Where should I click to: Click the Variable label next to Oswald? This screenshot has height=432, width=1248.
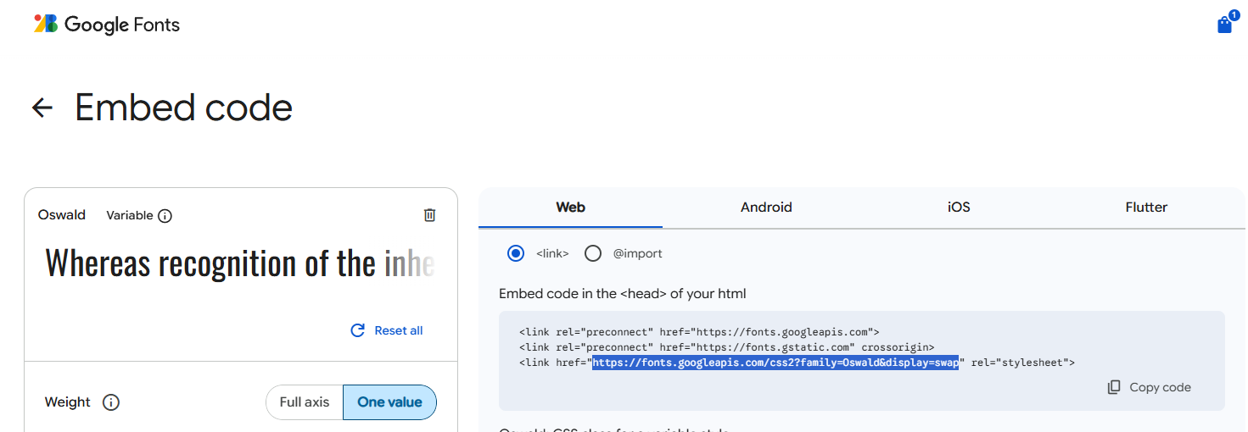pyautogui.click(x=130, y=215)
